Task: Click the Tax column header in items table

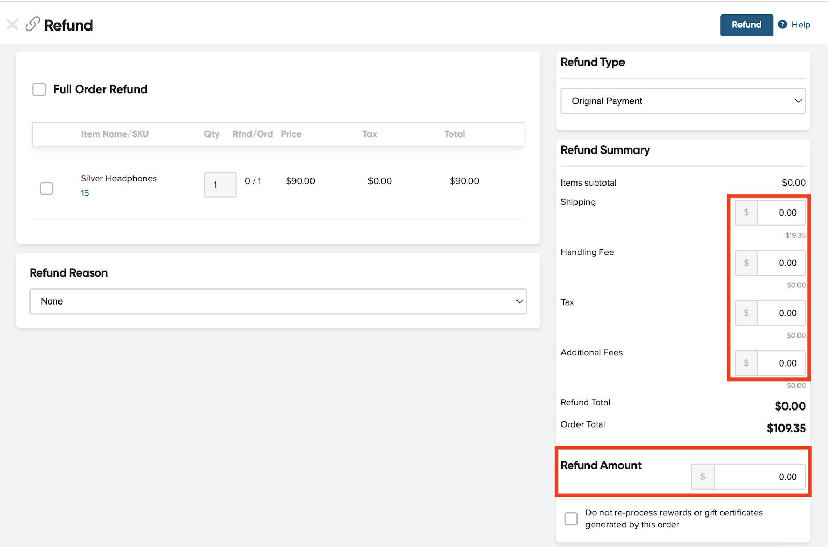Action: pyautogui.click(x=369, y=134)
